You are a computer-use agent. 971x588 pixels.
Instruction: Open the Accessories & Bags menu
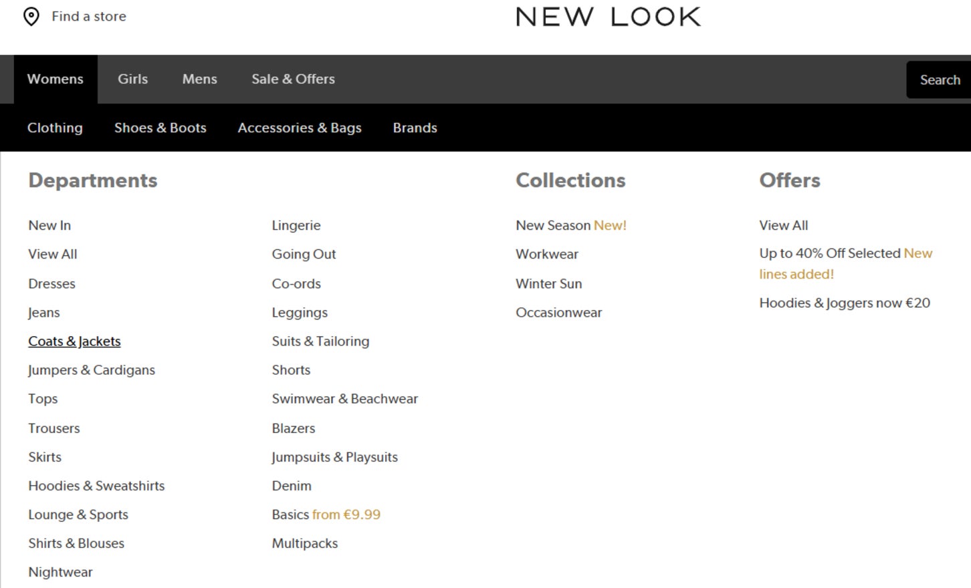[x=300, y=128]
